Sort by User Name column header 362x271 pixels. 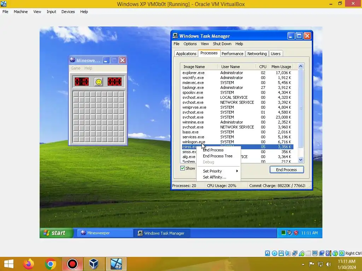click(237, 67)
